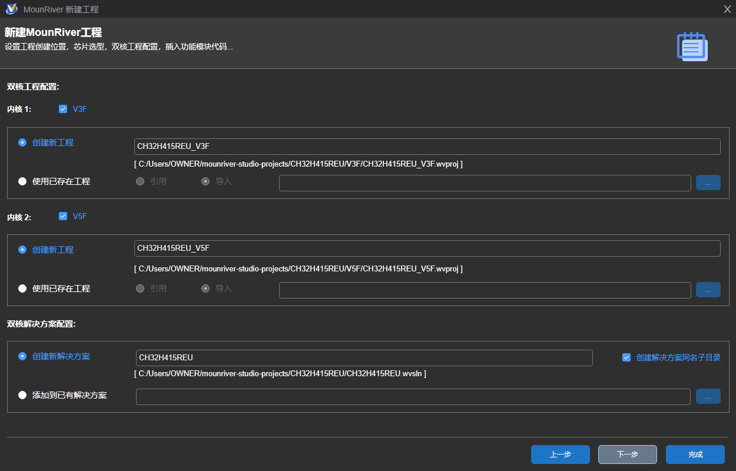Choose 引用 option under core 2
The image size is (736, 471).
coord(140,288)
